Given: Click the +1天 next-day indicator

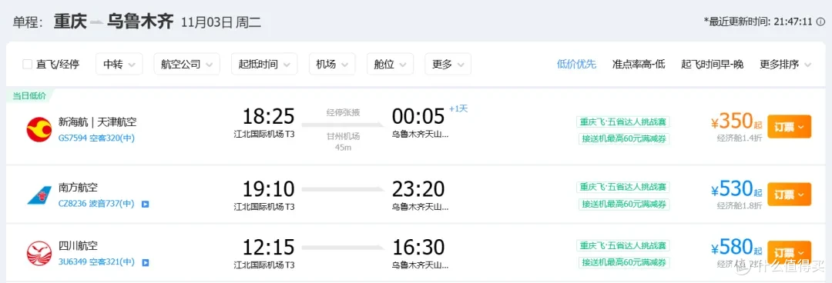Looking at the screenshot, I should [x=458, y=109].
